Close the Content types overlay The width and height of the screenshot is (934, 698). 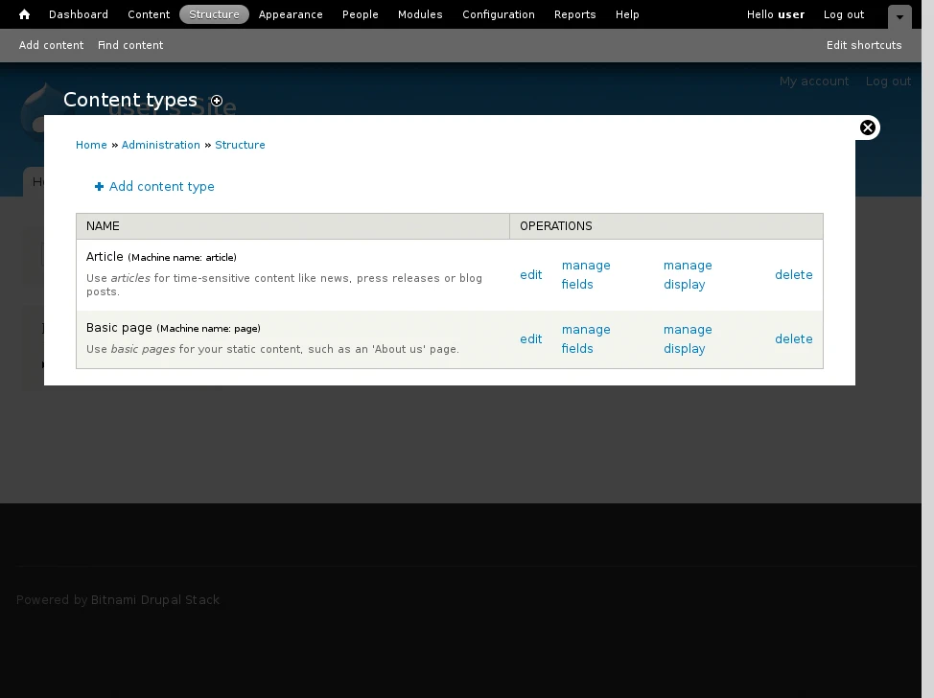(x=867, y=128)
